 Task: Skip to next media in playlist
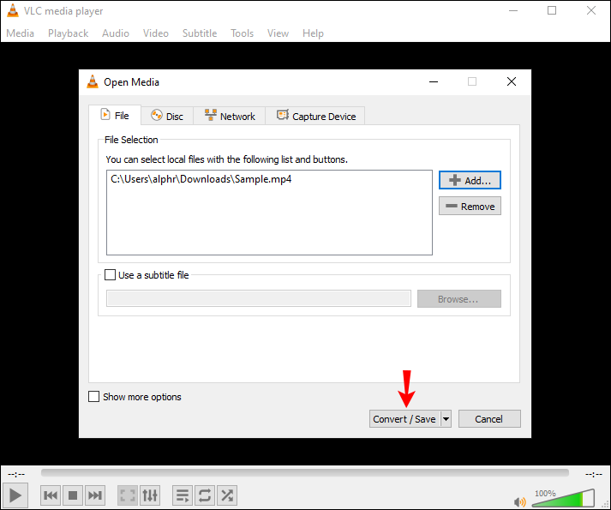pyautogui.click(x=94, y=495)
